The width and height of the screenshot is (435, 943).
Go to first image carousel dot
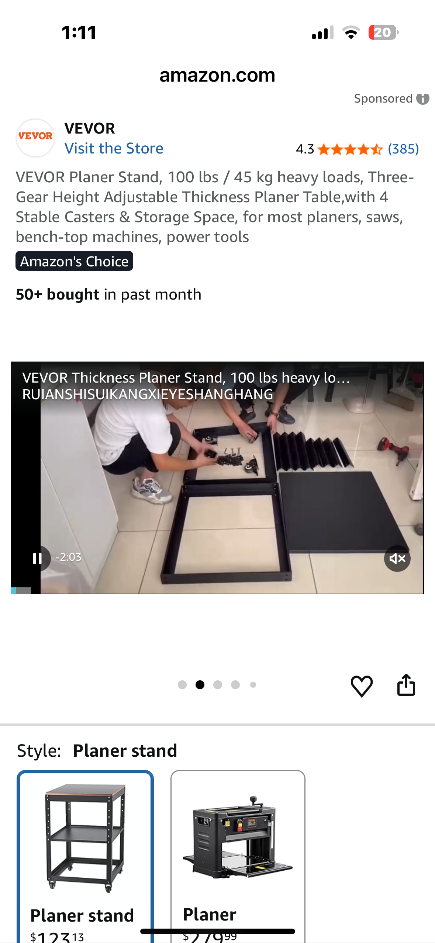182,685
